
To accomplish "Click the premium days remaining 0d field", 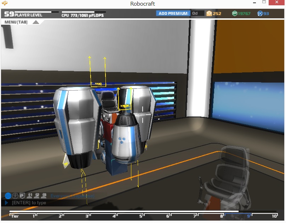I will 198,13.
